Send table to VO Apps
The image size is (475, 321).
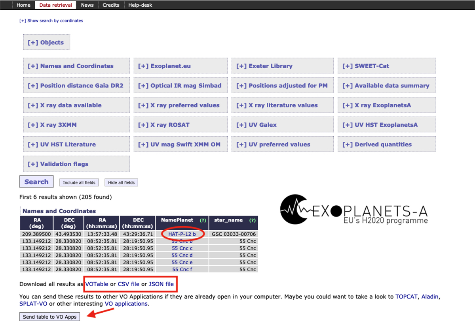(49, 317)
